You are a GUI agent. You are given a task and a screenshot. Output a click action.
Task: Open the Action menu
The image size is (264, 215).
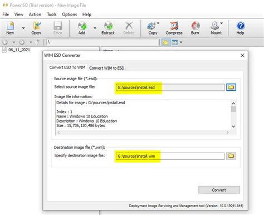(35, 14)
